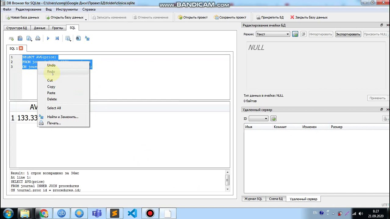Switch to the Журнал SQL tab
Screen dimensions: 390x219
click(x=253, y=199)
